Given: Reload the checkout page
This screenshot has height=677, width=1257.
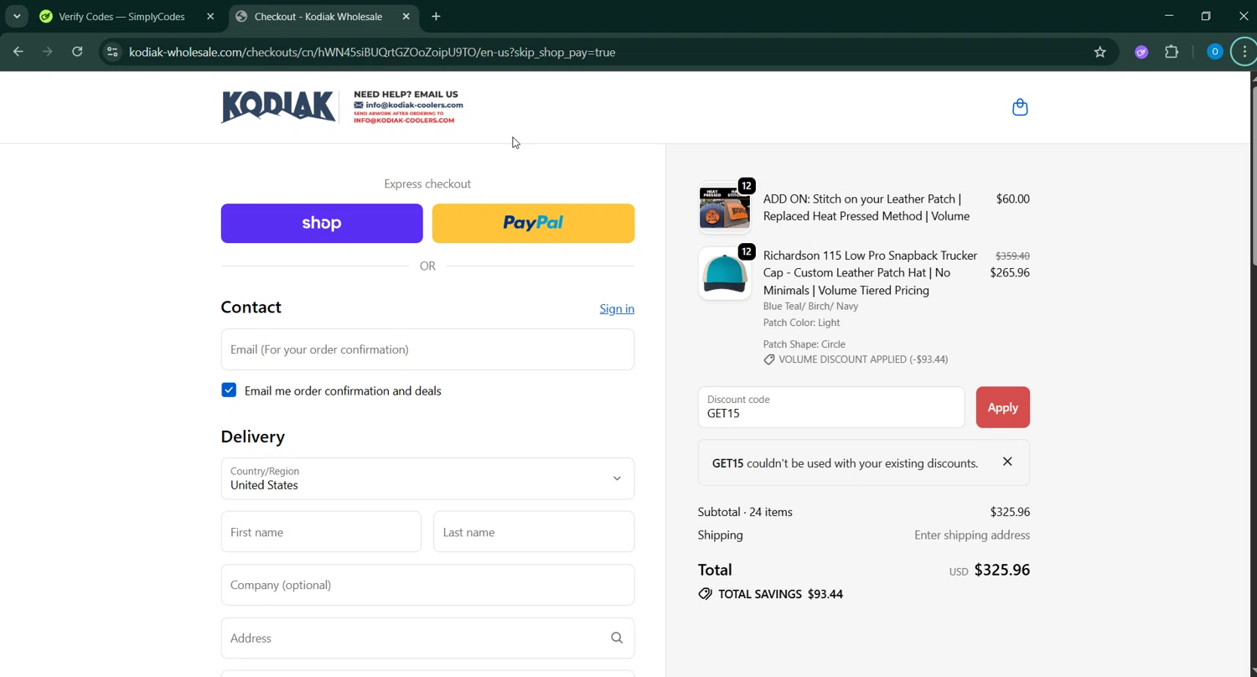Looking at the screenshot, I should (77, 52).
